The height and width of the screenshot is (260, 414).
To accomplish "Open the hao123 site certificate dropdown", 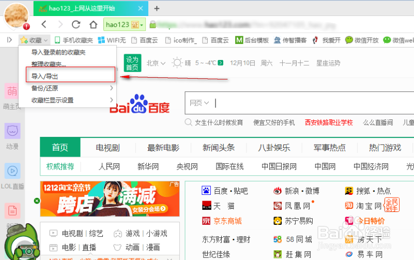I will click(125, 24).
